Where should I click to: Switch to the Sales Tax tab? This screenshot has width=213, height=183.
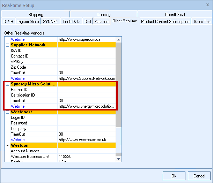point(202,22)
